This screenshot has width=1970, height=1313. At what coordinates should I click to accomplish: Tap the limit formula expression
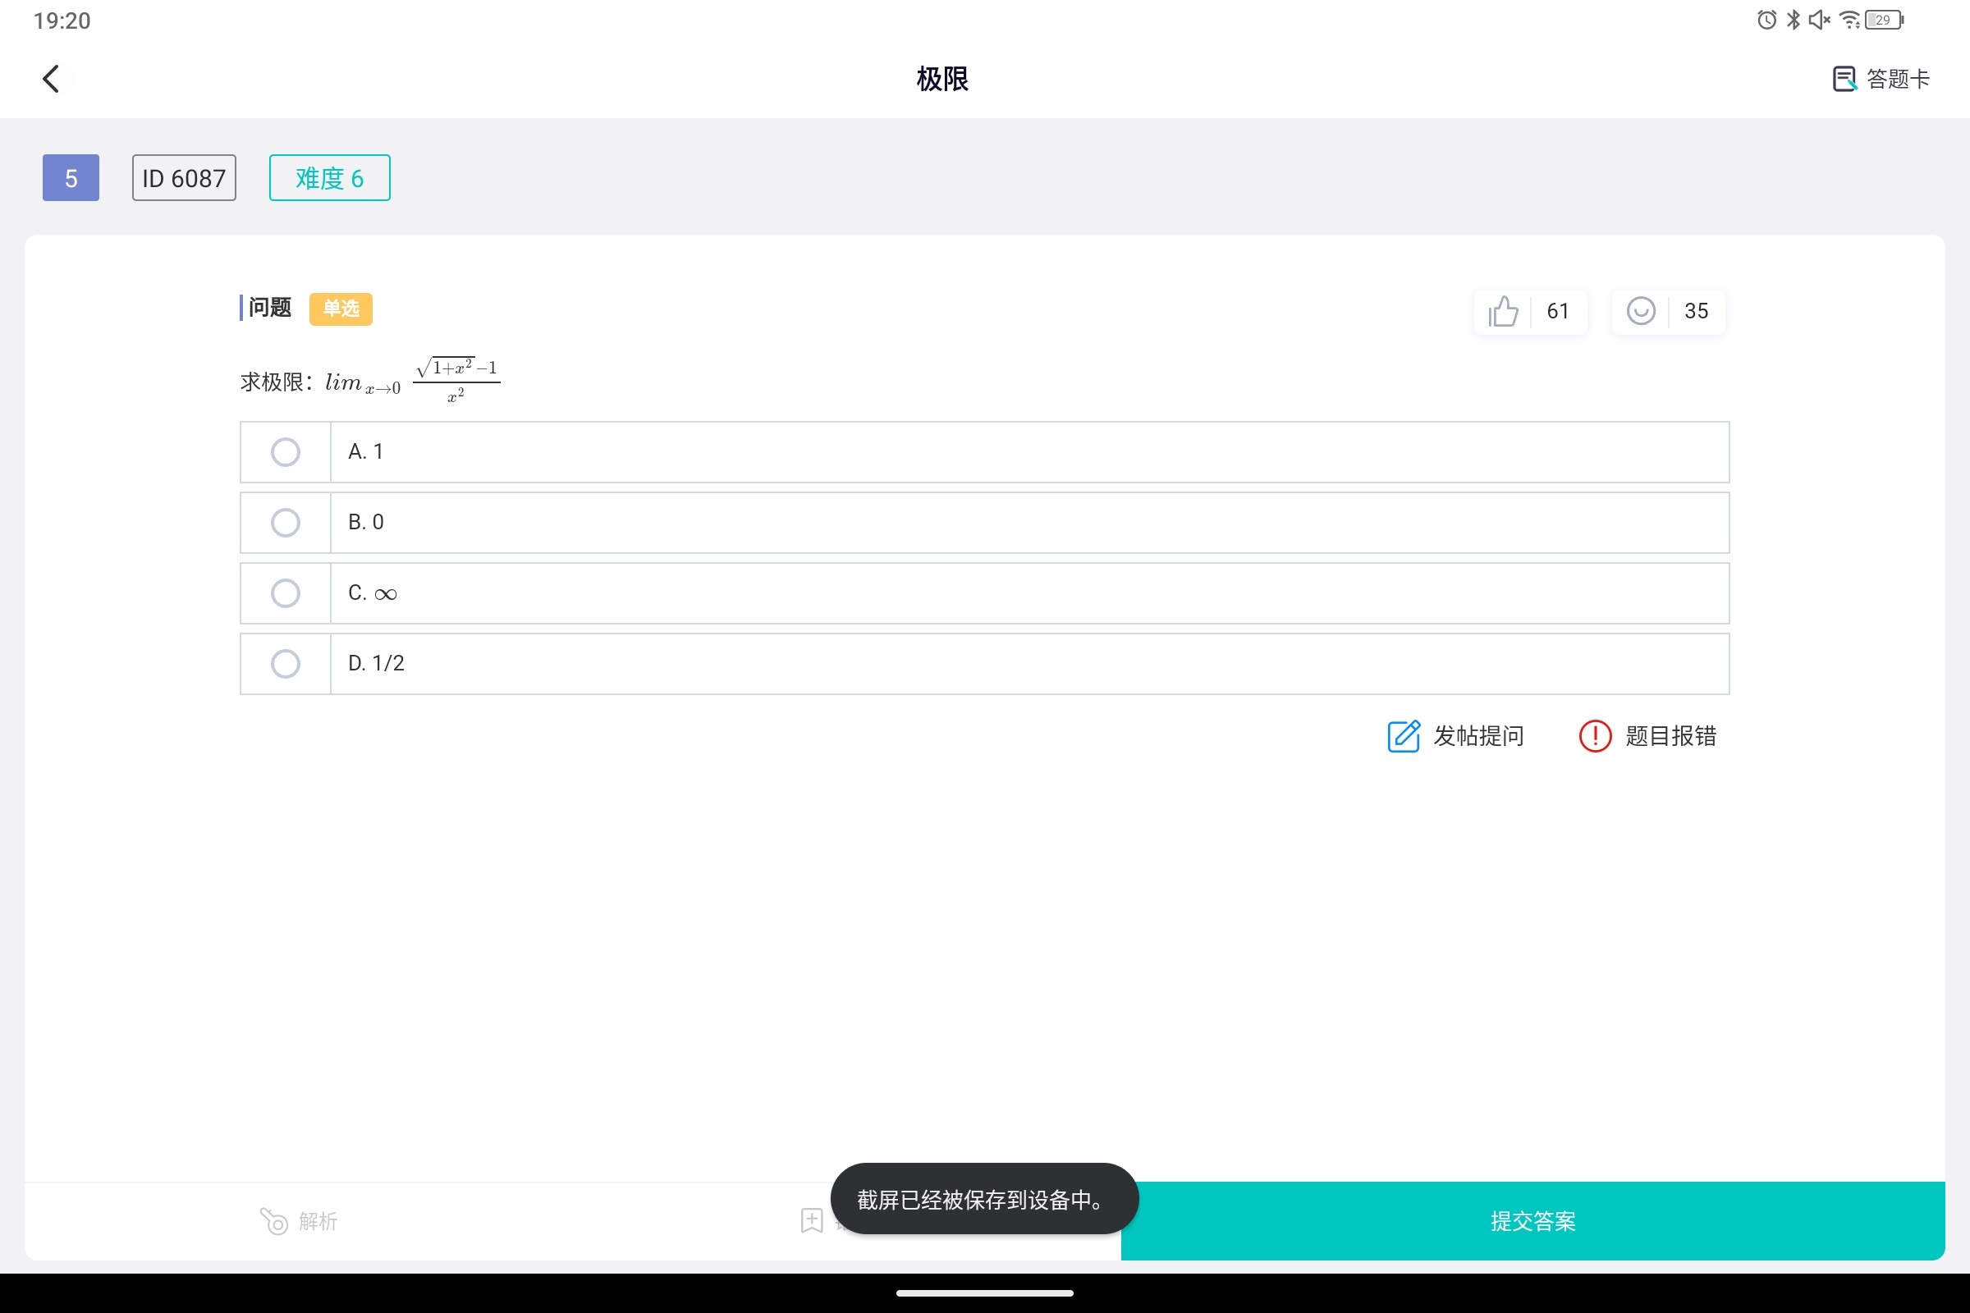click(x=413, y=380)
